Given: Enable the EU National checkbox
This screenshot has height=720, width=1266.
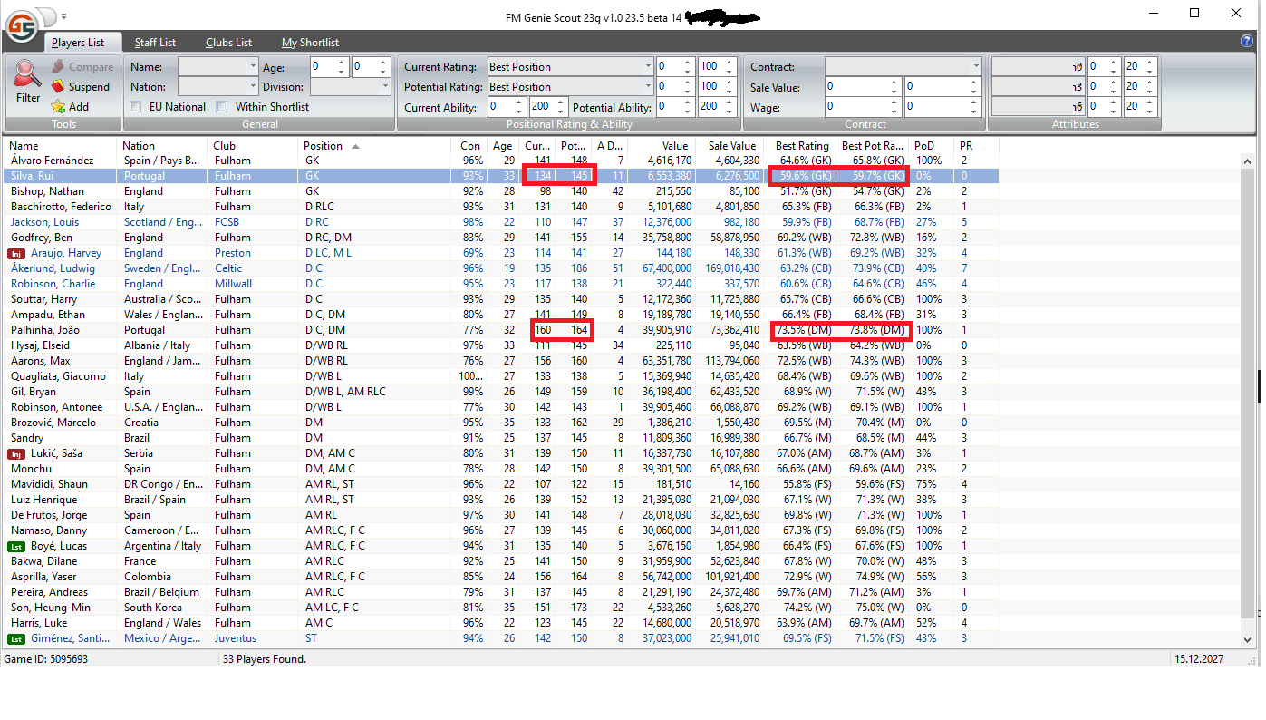Looking at the screenshot, I should point(136,107).
